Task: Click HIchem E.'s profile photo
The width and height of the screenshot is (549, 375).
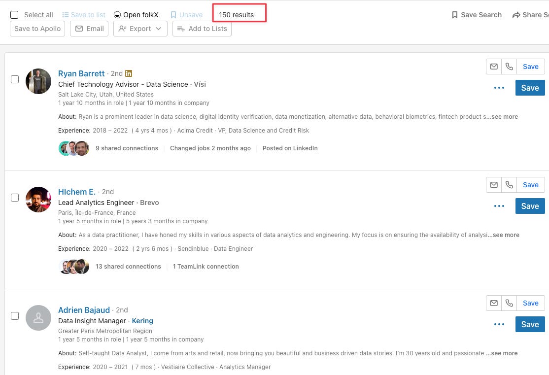Action: (x=38, y=200)
